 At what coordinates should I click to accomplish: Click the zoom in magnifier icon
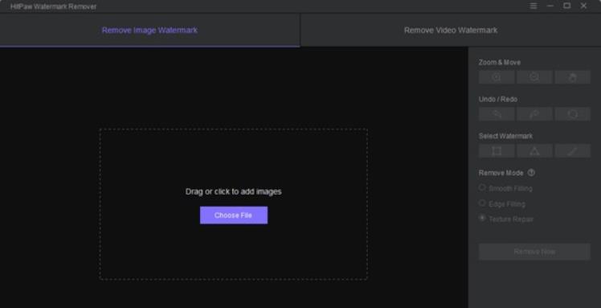coord(497,77)
